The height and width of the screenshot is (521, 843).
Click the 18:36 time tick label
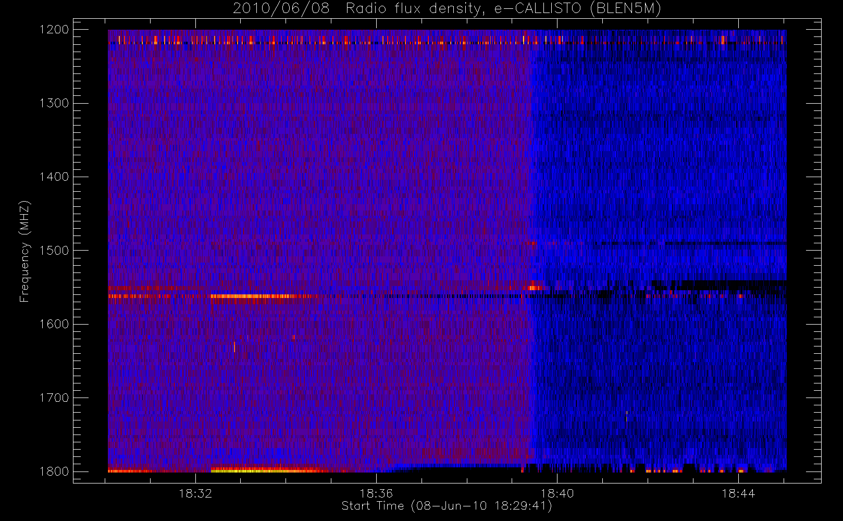pos(376,493)
